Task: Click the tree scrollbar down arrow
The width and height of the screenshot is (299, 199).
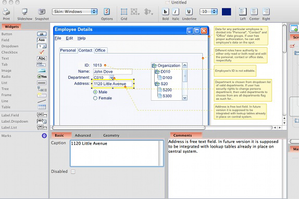Action: 184,98
